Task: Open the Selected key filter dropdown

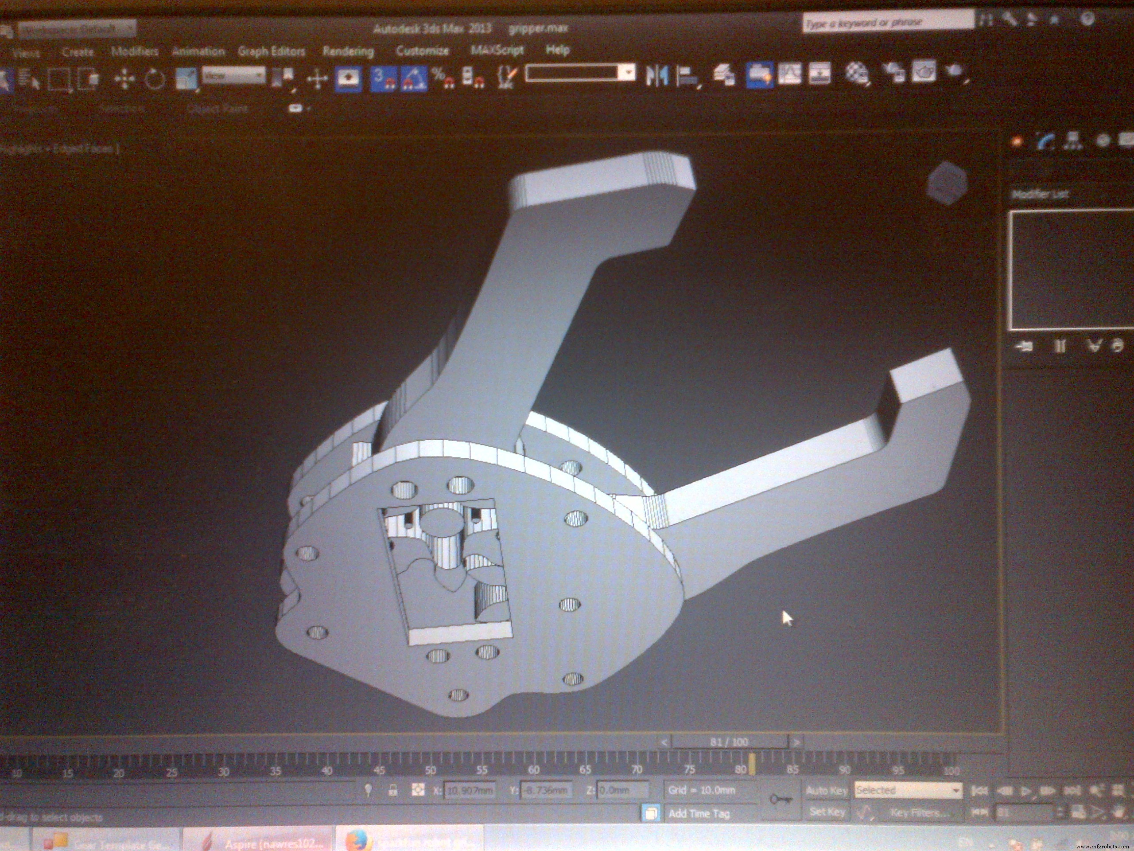Action: point(908,790)
